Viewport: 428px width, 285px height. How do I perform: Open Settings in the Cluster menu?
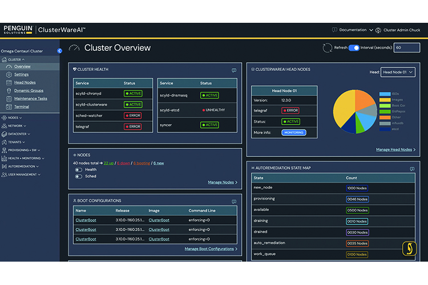(21, 75)
